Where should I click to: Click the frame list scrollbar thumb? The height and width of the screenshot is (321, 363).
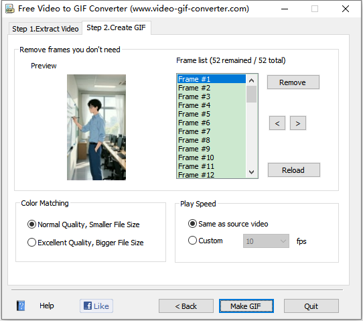(x=251, y=94)
